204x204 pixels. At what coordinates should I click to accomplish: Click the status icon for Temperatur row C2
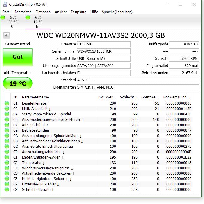pos(7,163)
